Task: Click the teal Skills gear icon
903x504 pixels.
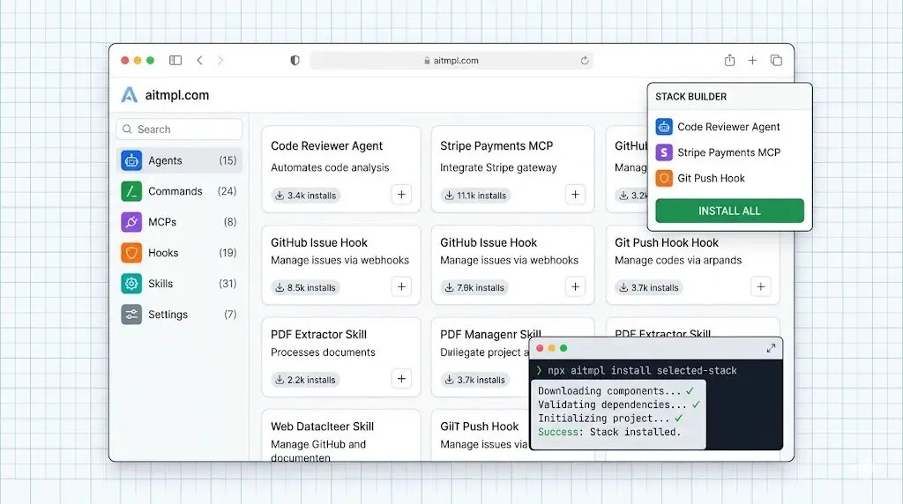Action: click(131, 284)
